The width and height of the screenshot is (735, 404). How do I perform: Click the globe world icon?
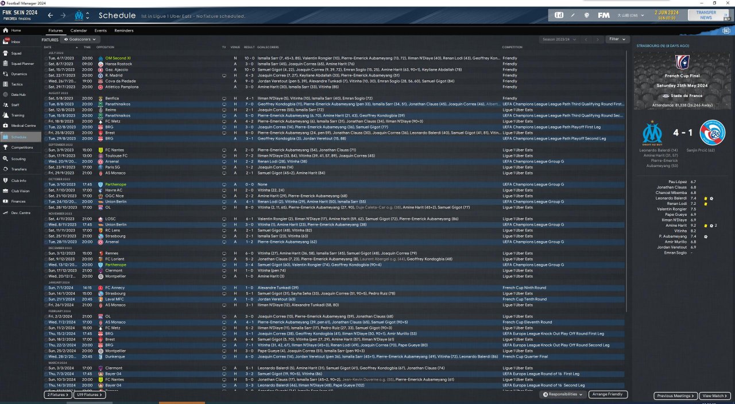tap(587, 15)
